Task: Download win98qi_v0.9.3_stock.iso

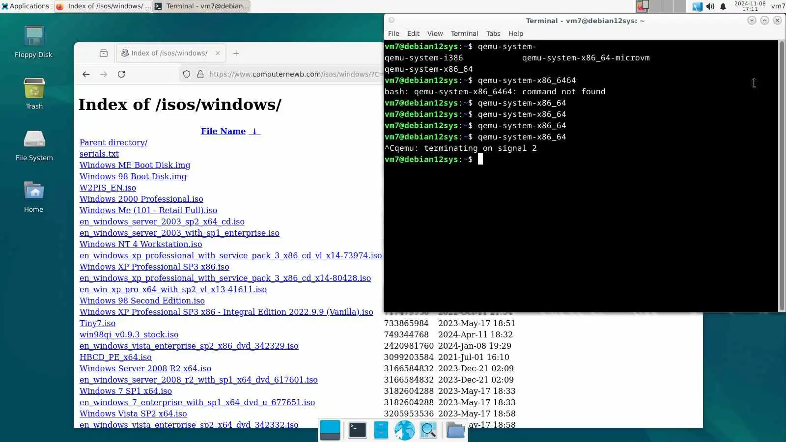Action: (129, 334)
